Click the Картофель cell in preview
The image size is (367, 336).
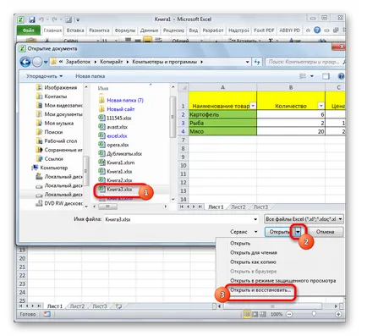(222, 114)
